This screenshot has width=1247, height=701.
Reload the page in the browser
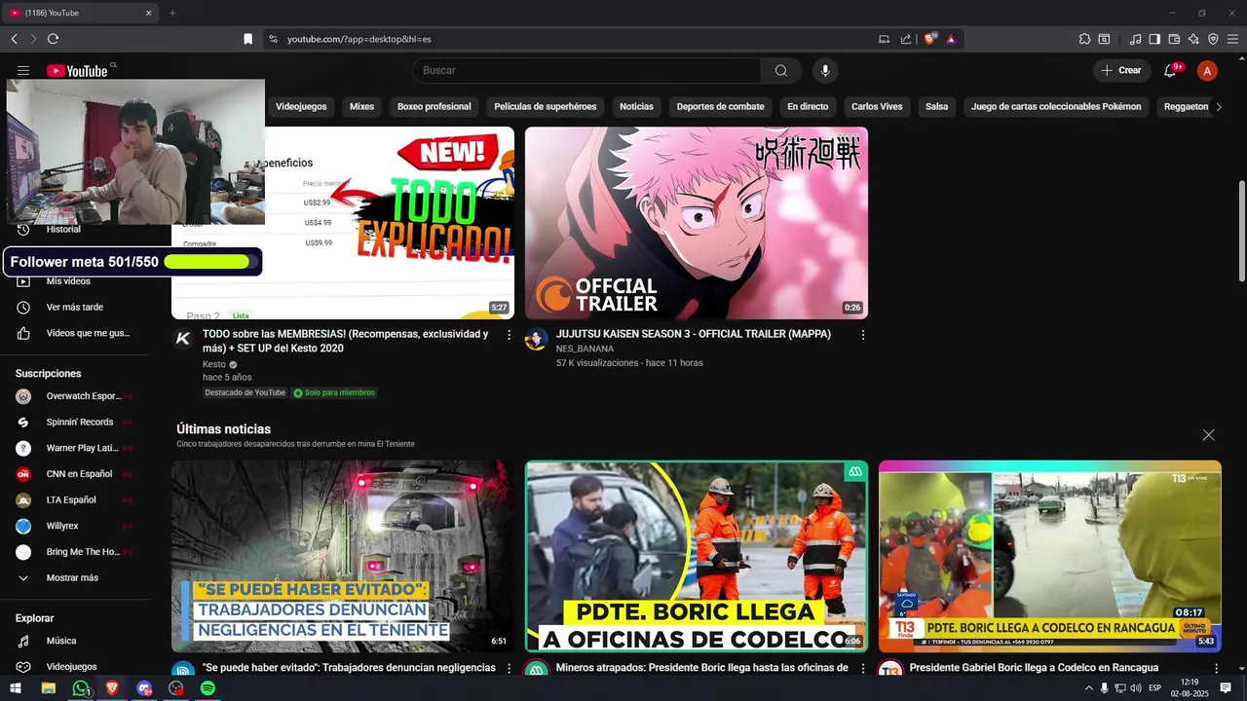(53, 39)
